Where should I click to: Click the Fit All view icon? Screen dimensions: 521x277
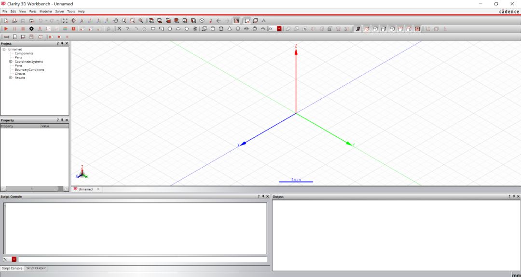tap(65, 21)
